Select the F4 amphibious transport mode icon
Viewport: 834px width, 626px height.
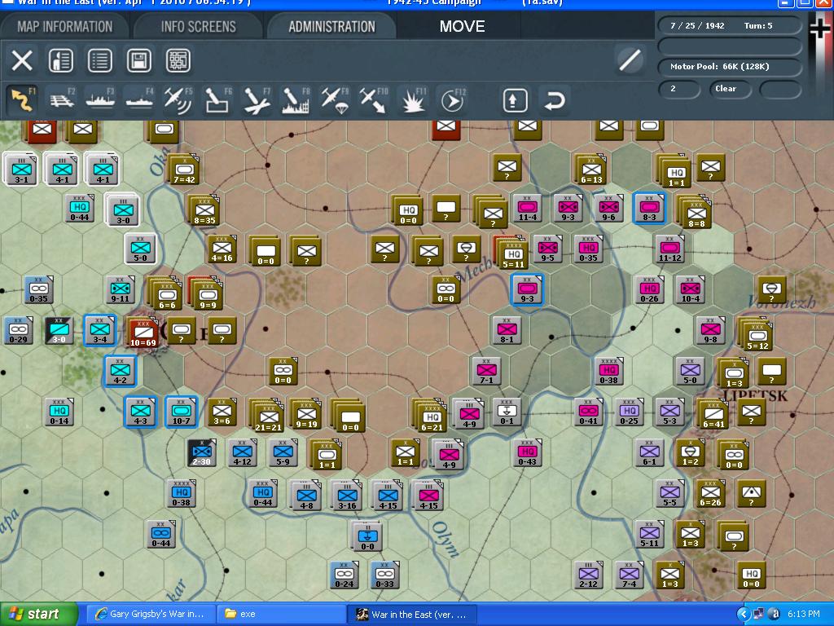[140, 100]
